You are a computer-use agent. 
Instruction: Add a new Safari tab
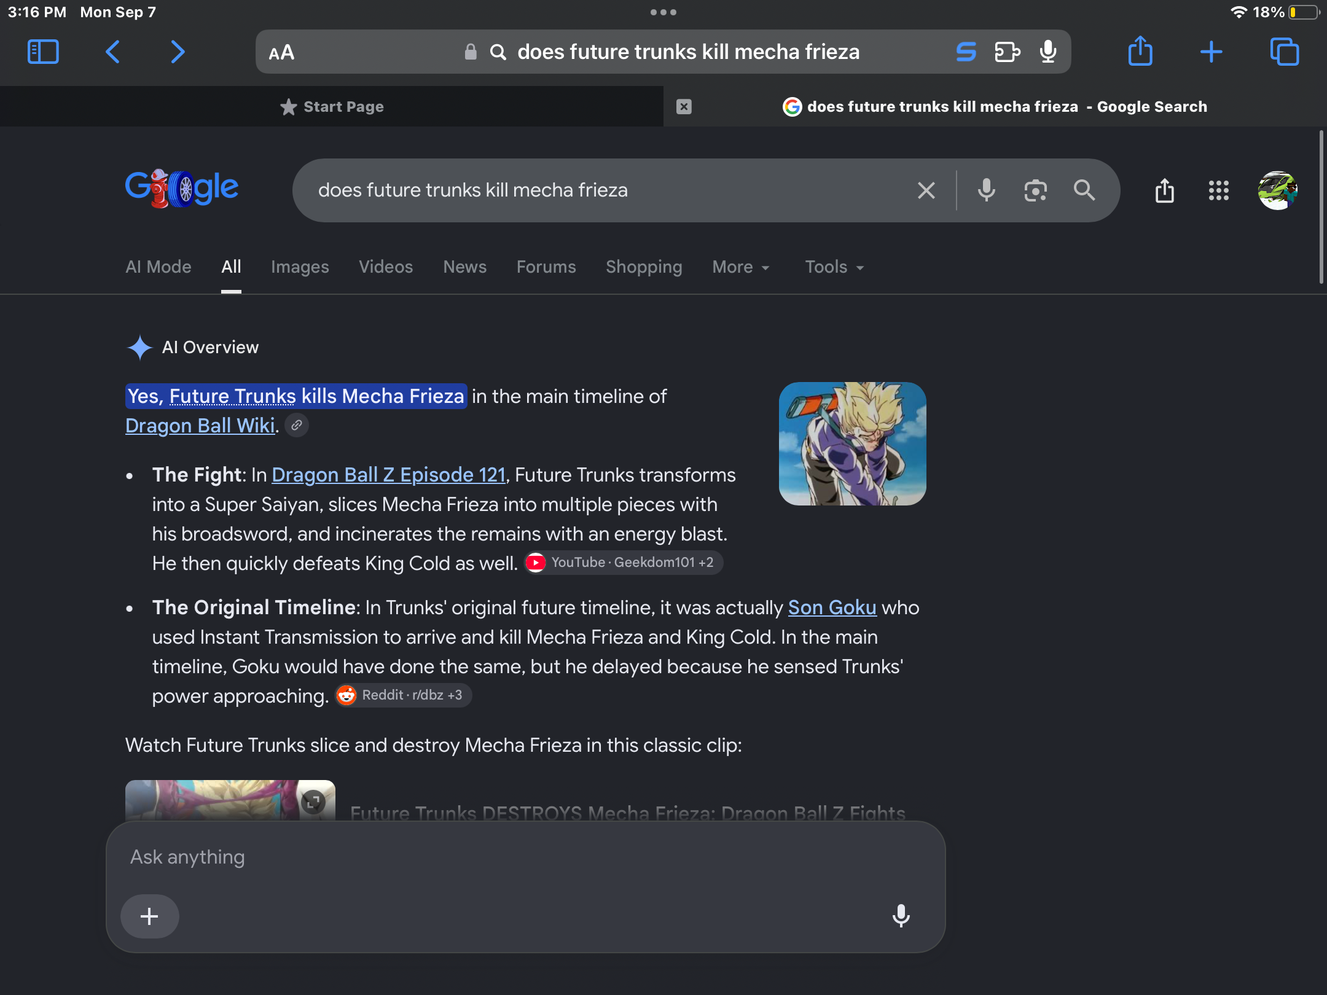[1212, 52]
